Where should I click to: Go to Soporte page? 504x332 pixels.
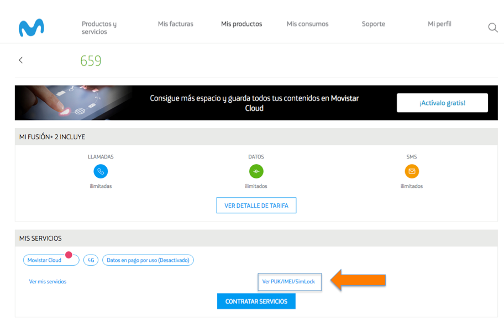pos(373,24)
